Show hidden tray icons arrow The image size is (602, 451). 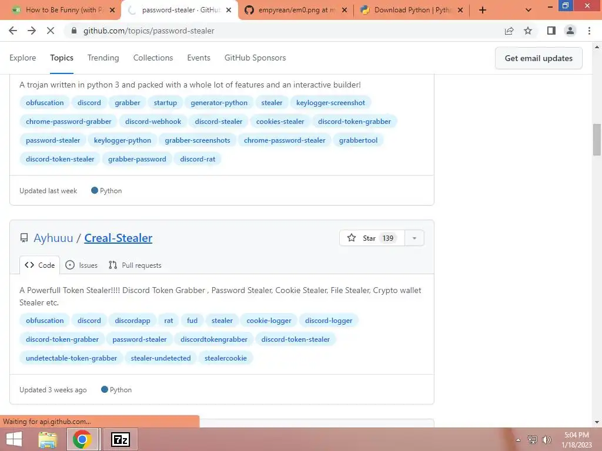[518, 440]
